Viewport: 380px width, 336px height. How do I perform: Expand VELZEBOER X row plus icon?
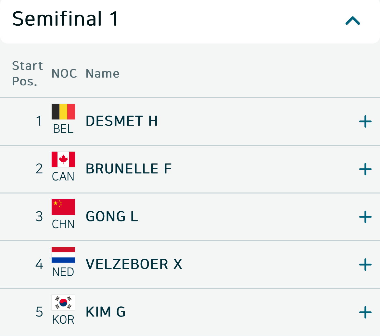(365, 265)
